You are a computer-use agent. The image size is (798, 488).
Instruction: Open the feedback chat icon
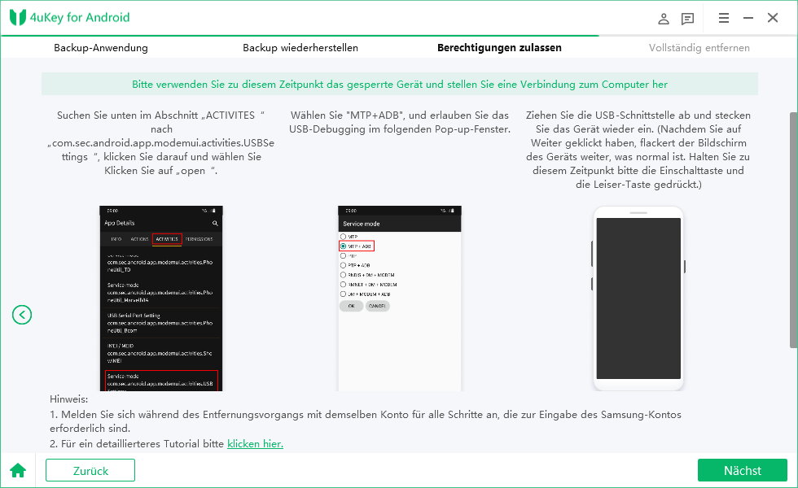(687, 19)
